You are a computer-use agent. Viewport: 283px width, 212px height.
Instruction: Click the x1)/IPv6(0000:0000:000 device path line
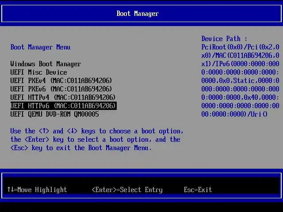click(240, 64)
